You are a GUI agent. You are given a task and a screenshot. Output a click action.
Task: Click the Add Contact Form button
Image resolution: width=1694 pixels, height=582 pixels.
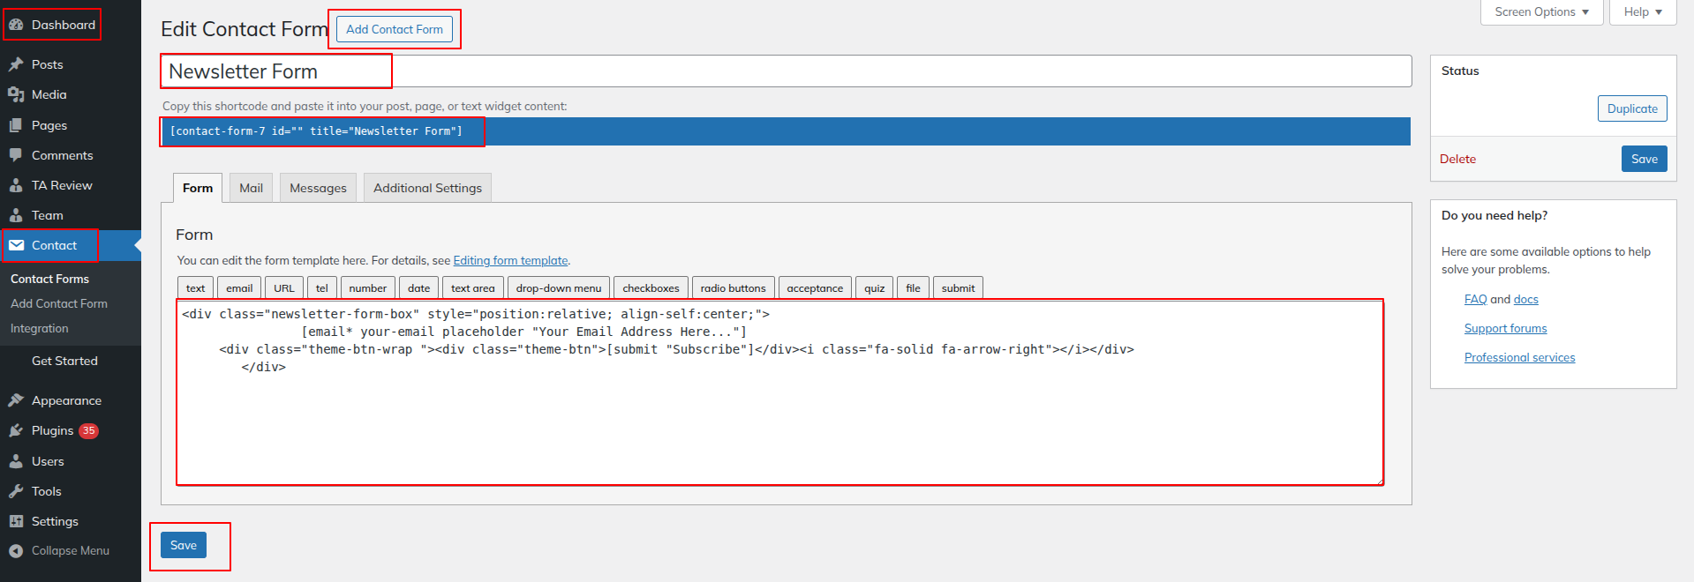point(395,29)
